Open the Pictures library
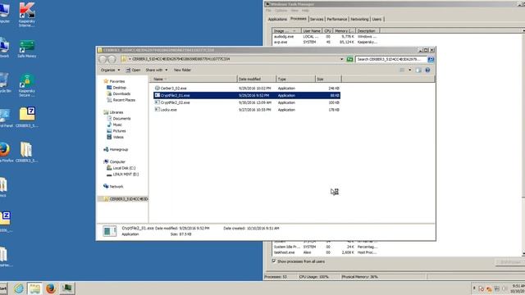The height and width of the screenshot is (295, 525). point(116,131)
